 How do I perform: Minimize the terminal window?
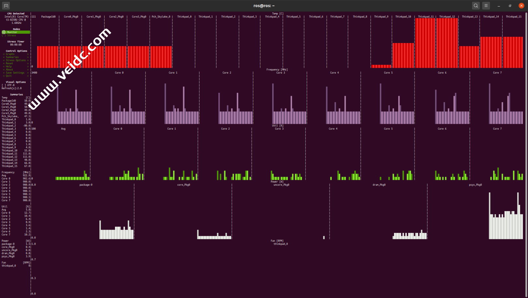pos(499,6)
